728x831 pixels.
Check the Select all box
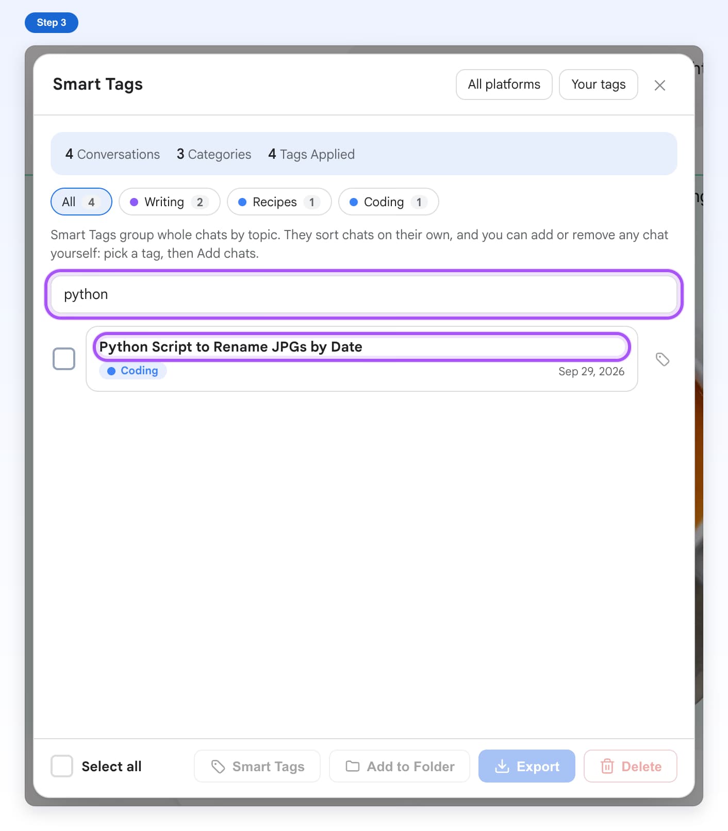coord(62,766)
